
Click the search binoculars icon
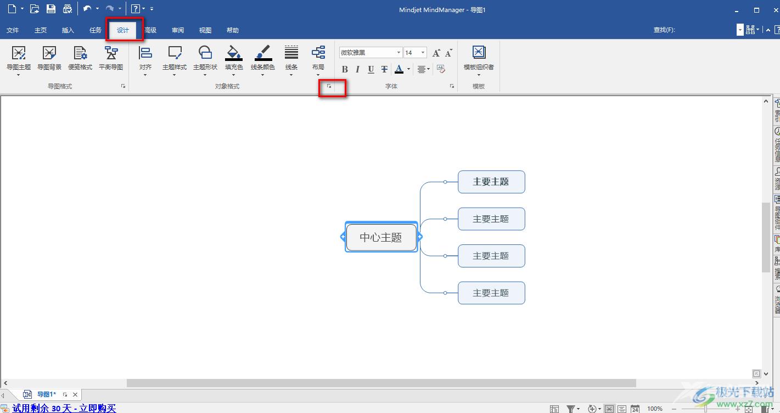(751, 30)
